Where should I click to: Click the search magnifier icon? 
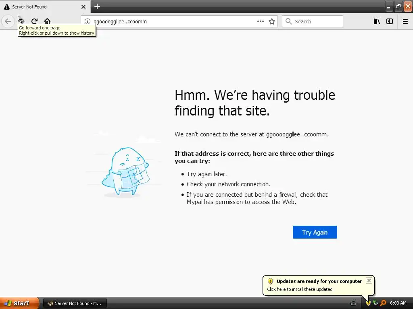[289, 21]
